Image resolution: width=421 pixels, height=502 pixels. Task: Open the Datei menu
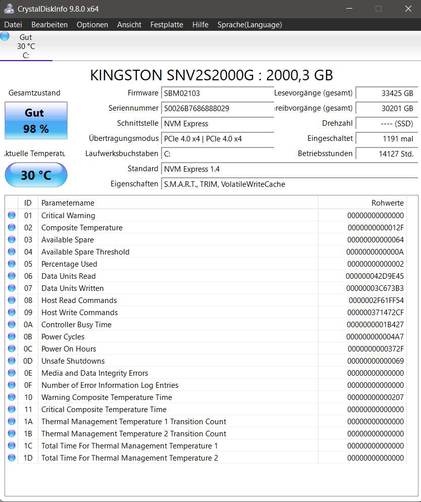(13, 25)
